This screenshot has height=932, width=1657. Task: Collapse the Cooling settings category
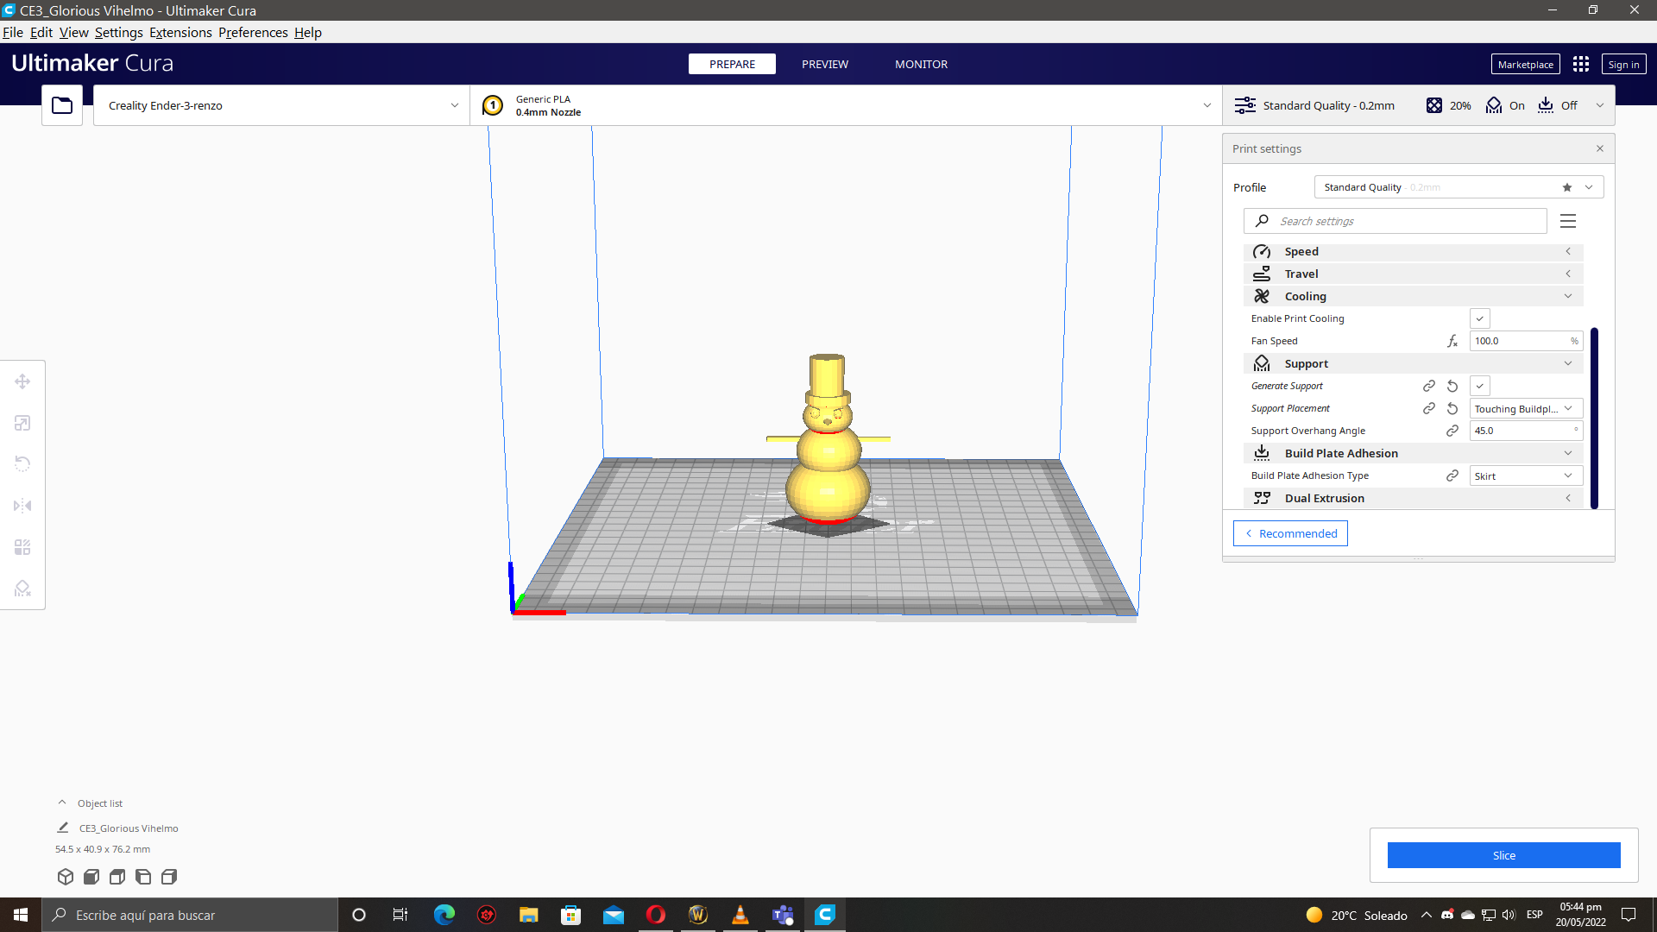pos(1413,296)
